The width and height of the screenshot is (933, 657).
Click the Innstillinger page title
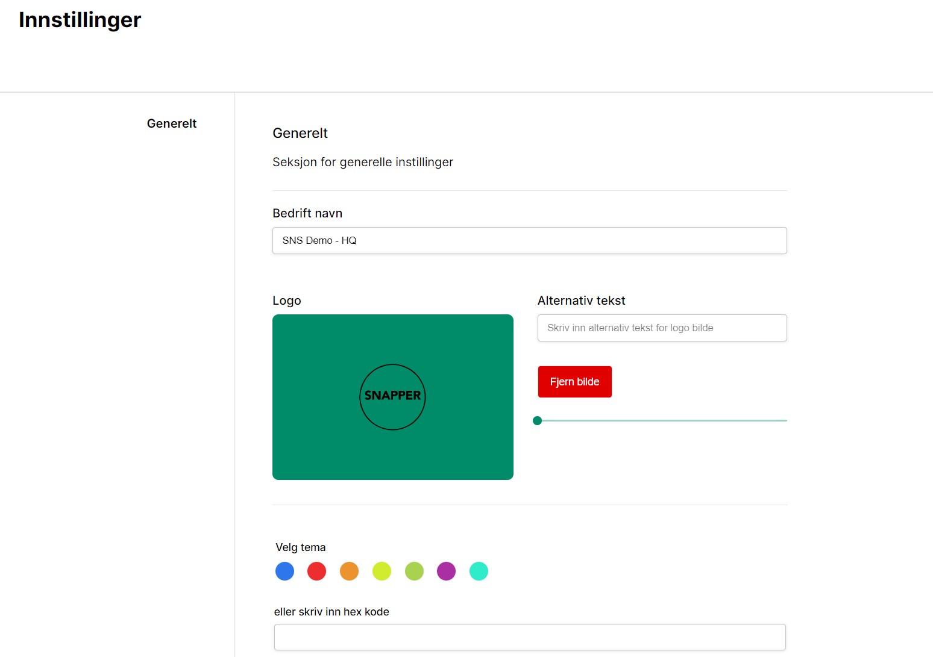(x=80, y=20)
